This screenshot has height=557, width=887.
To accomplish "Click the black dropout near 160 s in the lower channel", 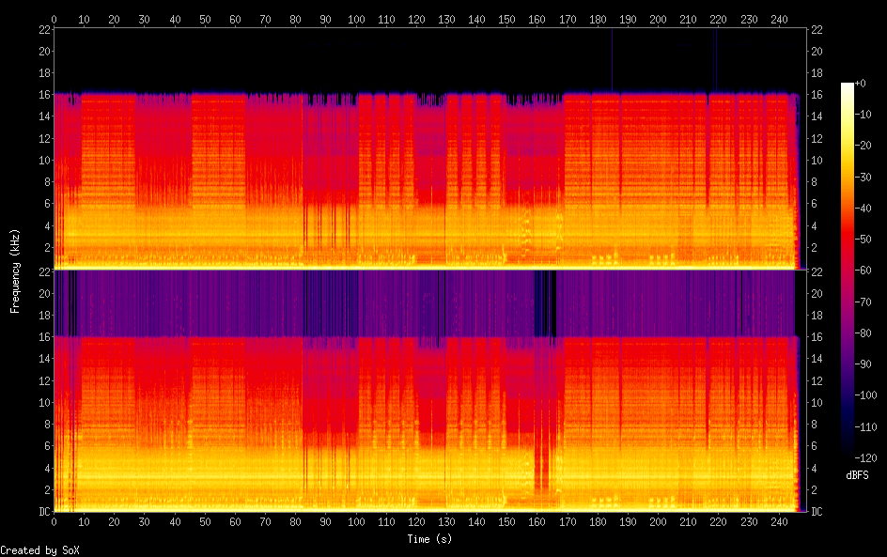I will coord(544,301).
